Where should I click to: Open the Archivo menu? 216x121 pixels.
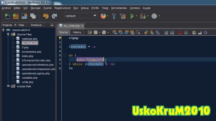(x=6, y=8)
